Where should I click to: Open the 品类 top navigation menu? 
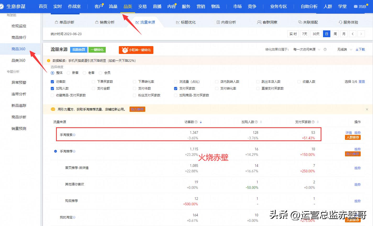128,6
